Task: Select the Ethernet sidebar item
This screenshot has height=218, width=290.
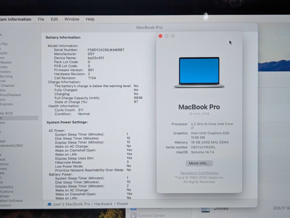Action: (x=3, y=81)
